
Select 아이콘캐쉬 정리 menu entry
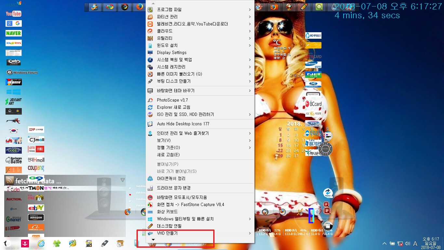coord(200,178)
